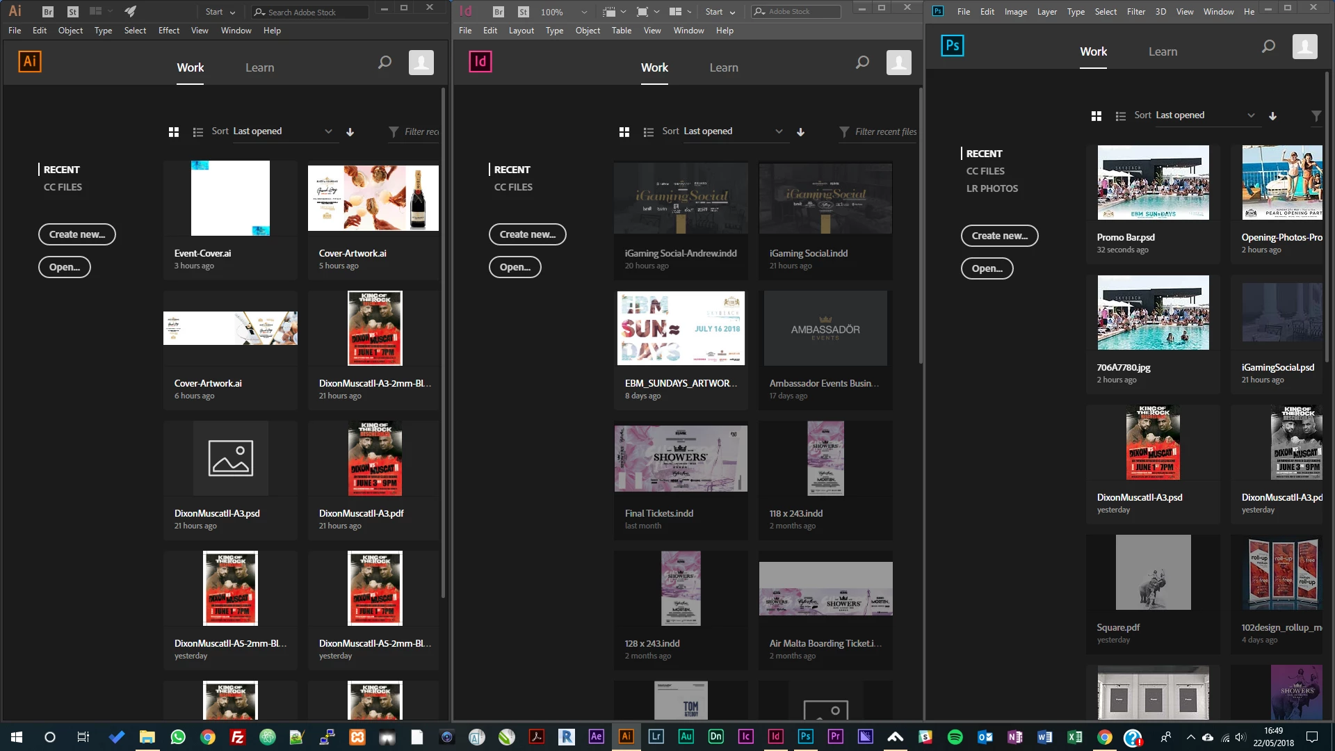
Task: Open Lightroom from the Windows taskbar
Action: click(656, 736)
